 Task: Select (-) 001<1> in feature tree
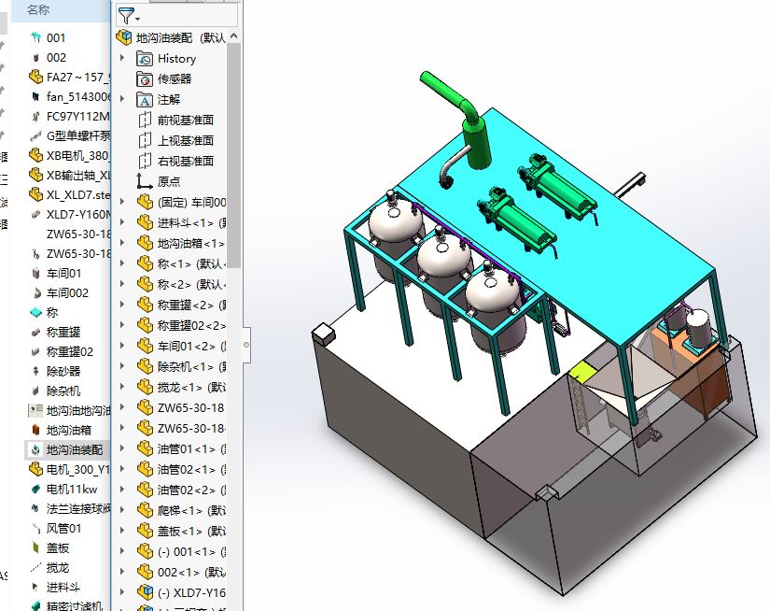click(192, 552)
